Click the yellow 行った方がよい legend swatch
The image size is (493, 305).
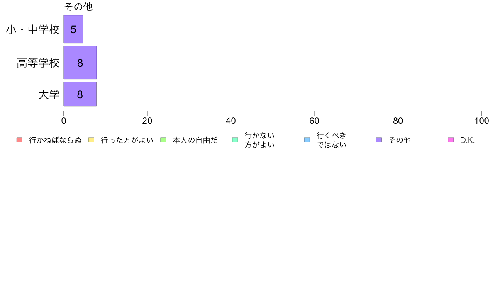click(x=91, y=140)
